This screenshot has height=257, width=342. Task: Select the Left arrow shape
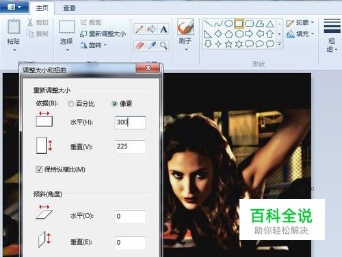coord(260,33)
